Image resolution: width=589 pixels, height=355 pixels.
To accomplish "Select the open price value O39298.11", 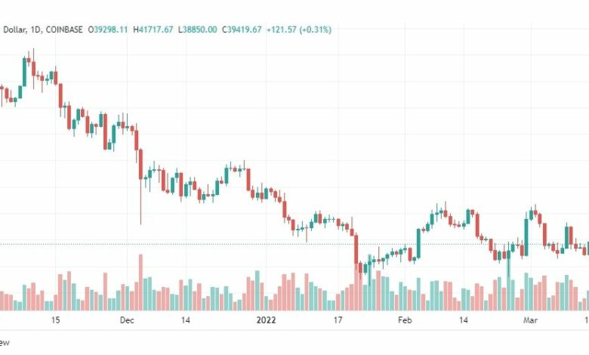I will 108,29.
